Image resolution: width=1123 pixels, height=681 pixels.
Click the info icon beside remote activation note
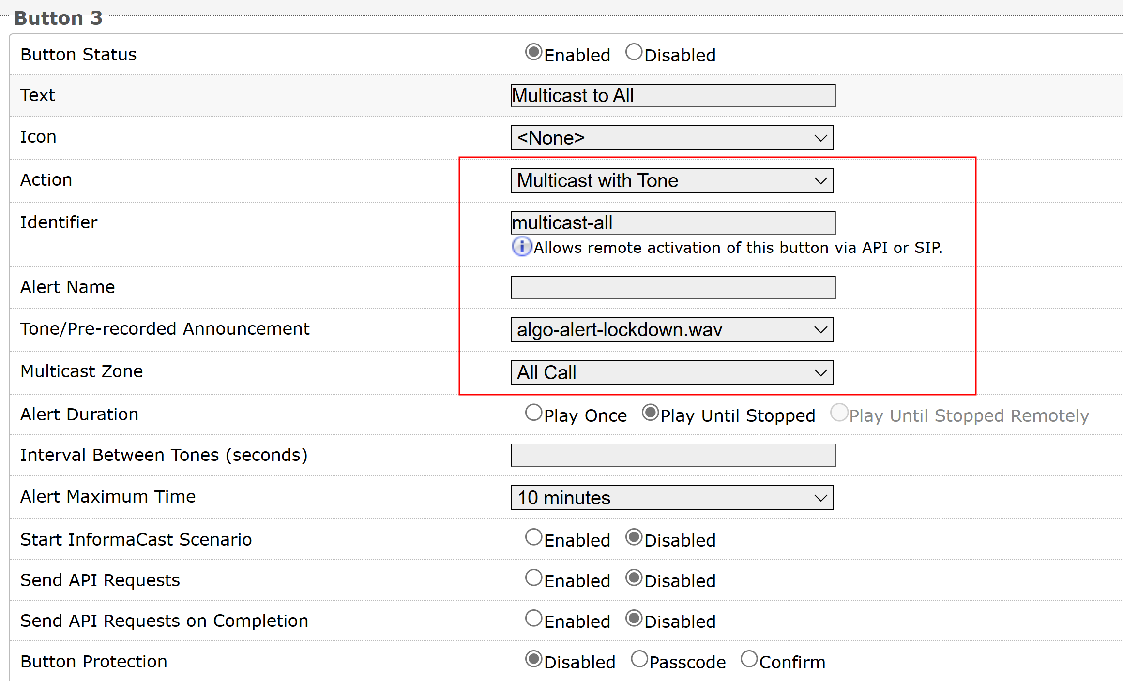click(522, 247)
